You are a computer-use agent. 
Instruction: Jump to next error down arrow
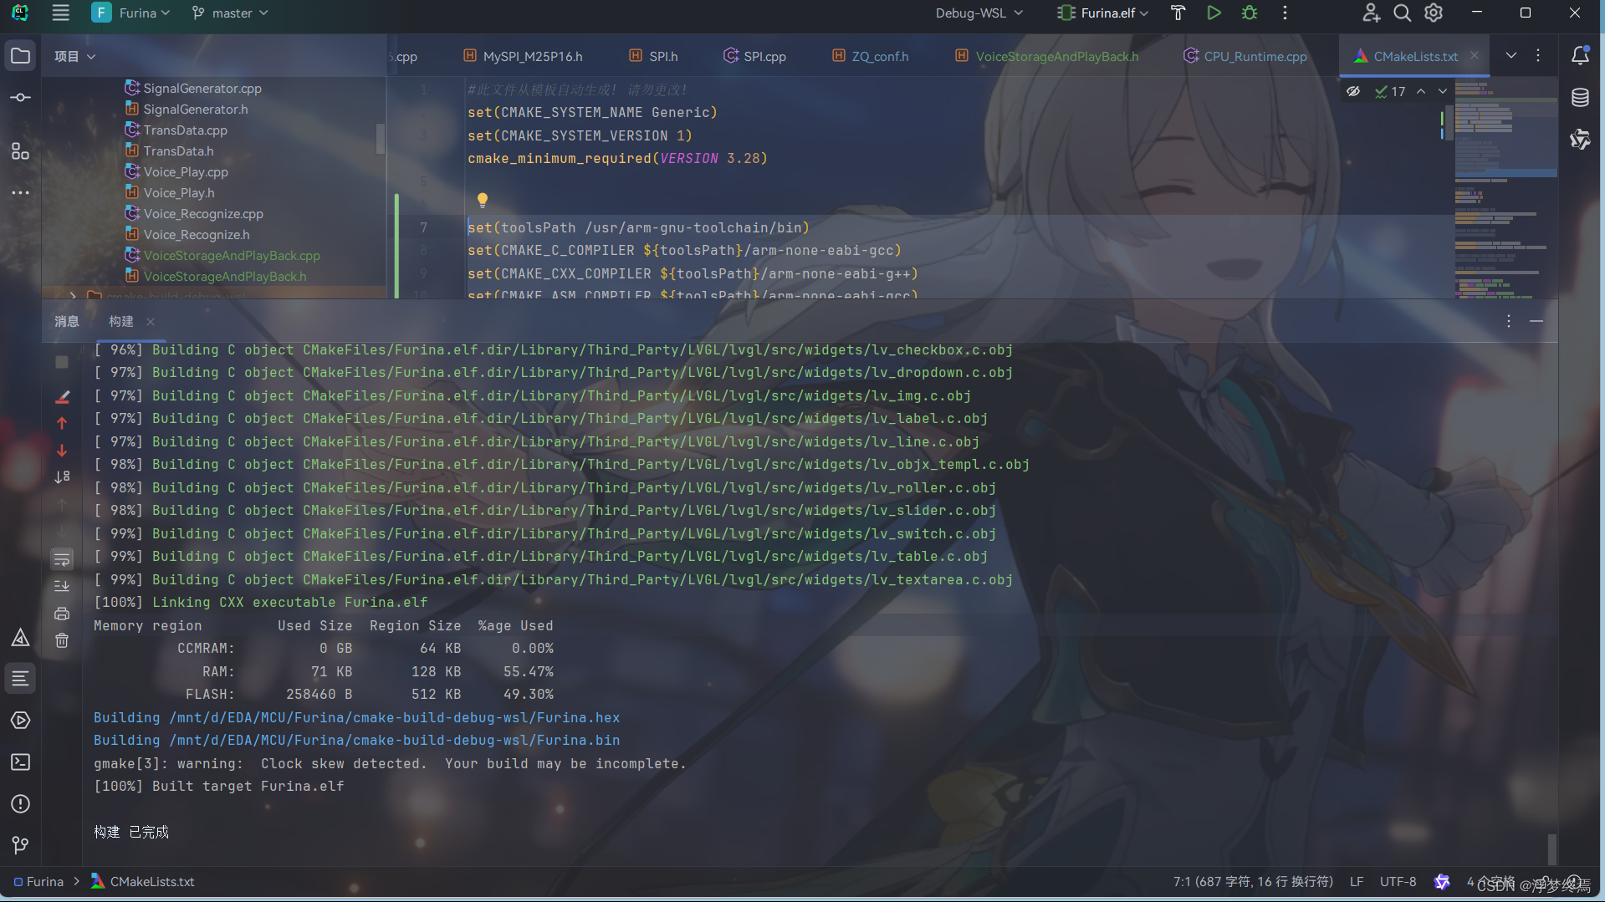(x=62, y=451)
